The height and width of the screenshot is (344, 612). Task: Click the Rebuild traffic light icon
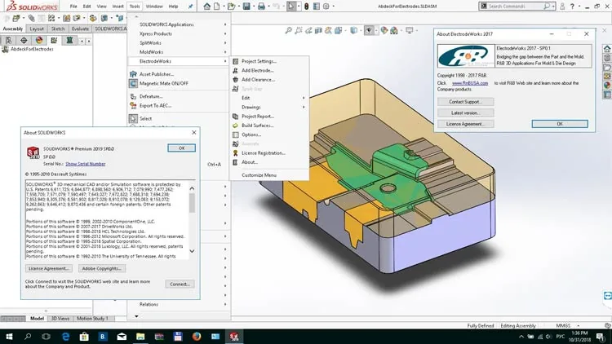(306, 7)
